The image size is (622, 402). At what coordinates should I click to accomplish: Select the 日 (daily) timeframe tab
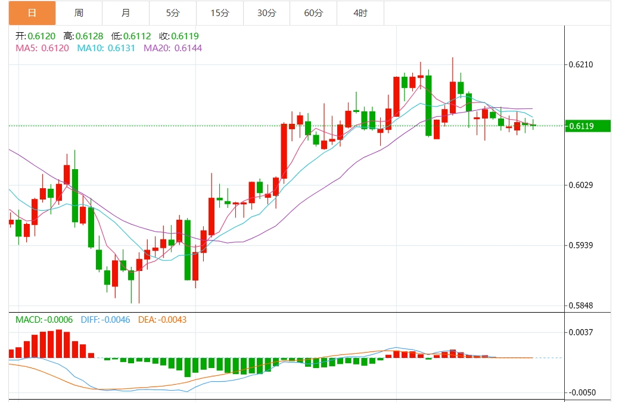32,13
